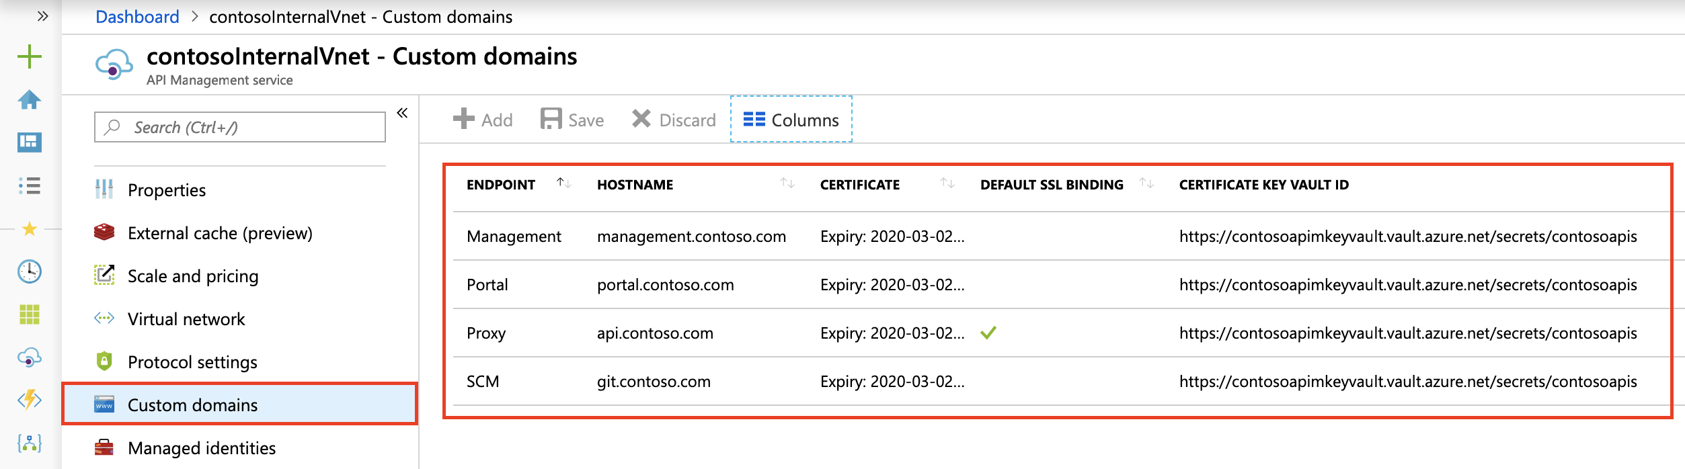Screen dimensions: 1685x469
Task: Open Recent clock icon in sidebar
Action: (x=30, y=271)
